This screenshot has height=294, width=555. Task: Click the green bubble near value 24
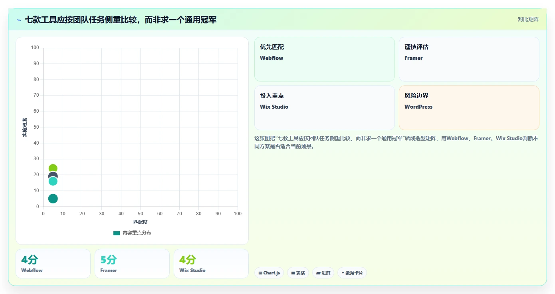click(53, 169)
